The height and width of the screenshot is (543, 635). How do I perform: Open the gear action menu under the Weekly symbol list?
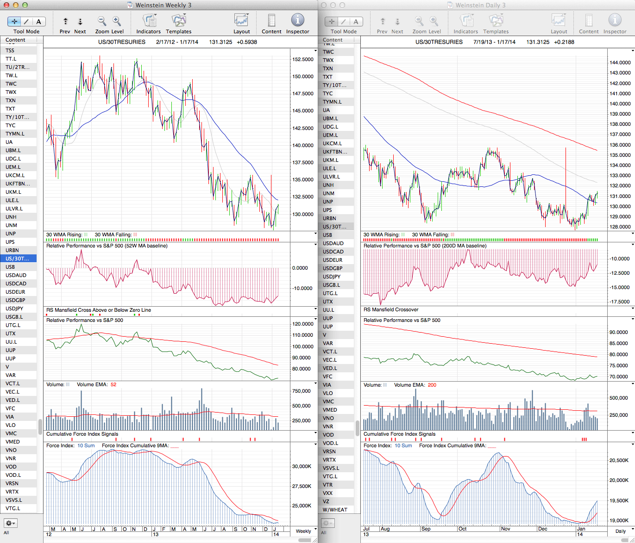(x=10, y=523)
